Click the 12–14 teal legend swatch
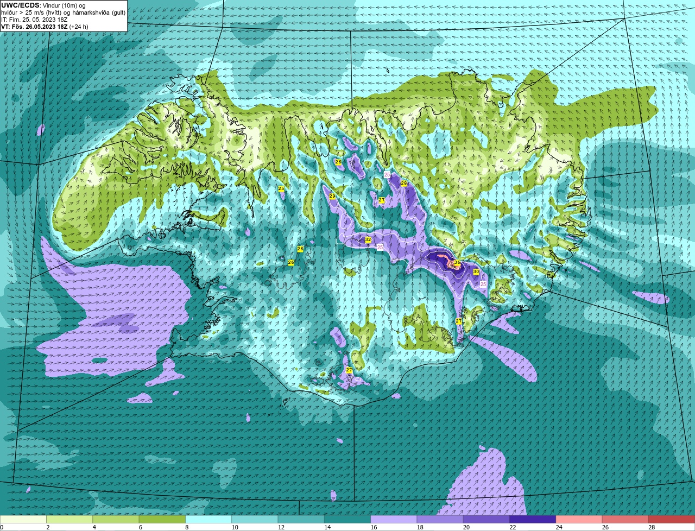Viewport: 695px width, 531px height. click(301, 519)
